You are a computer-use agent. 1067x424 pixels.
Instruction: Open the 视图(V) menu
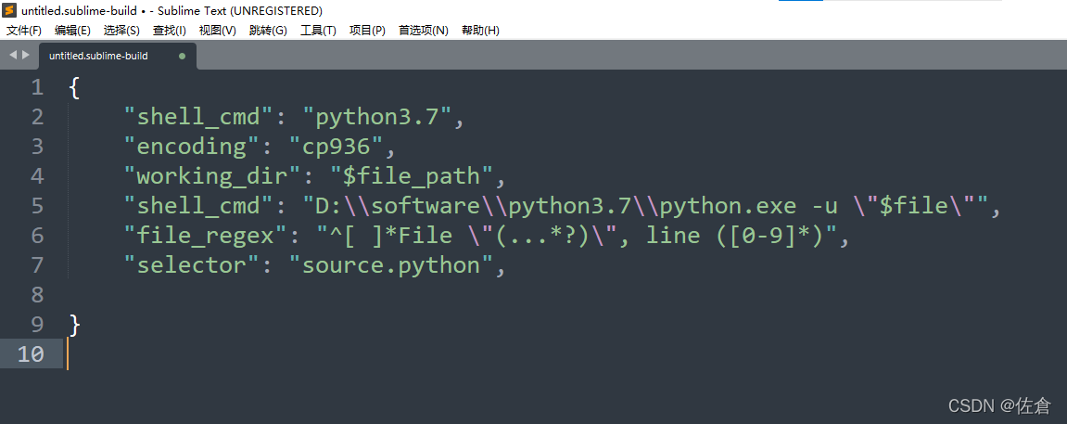217,31
